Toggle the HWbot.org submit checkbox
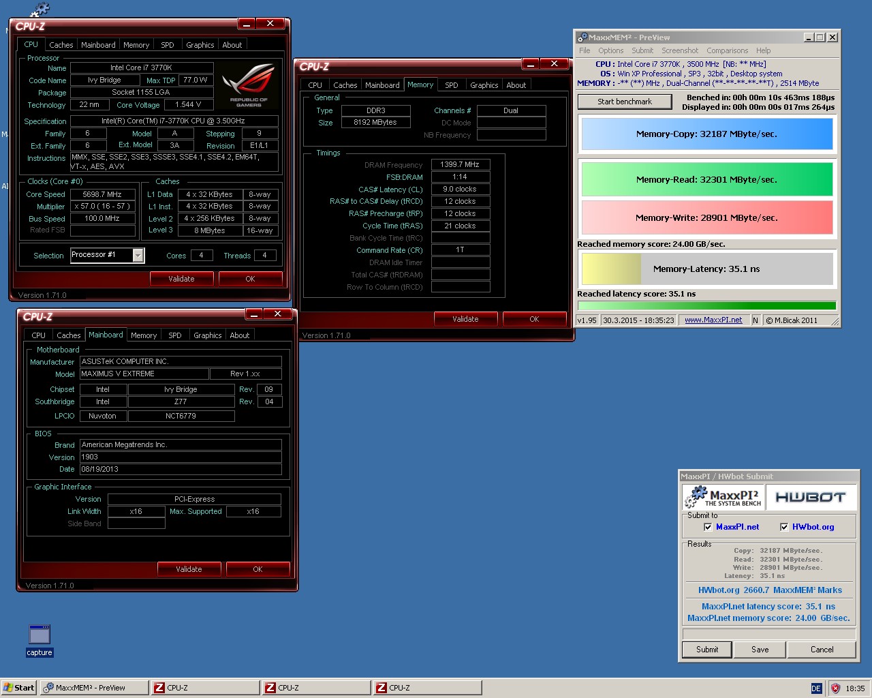The height and width of the screenshot is (698, 872). [784, 527]
